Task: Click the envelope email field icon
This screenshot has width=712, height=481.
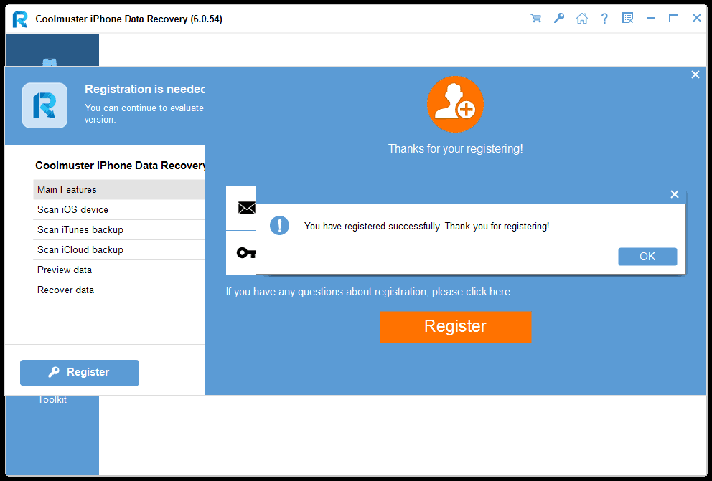Action: [x=246, y=208]
